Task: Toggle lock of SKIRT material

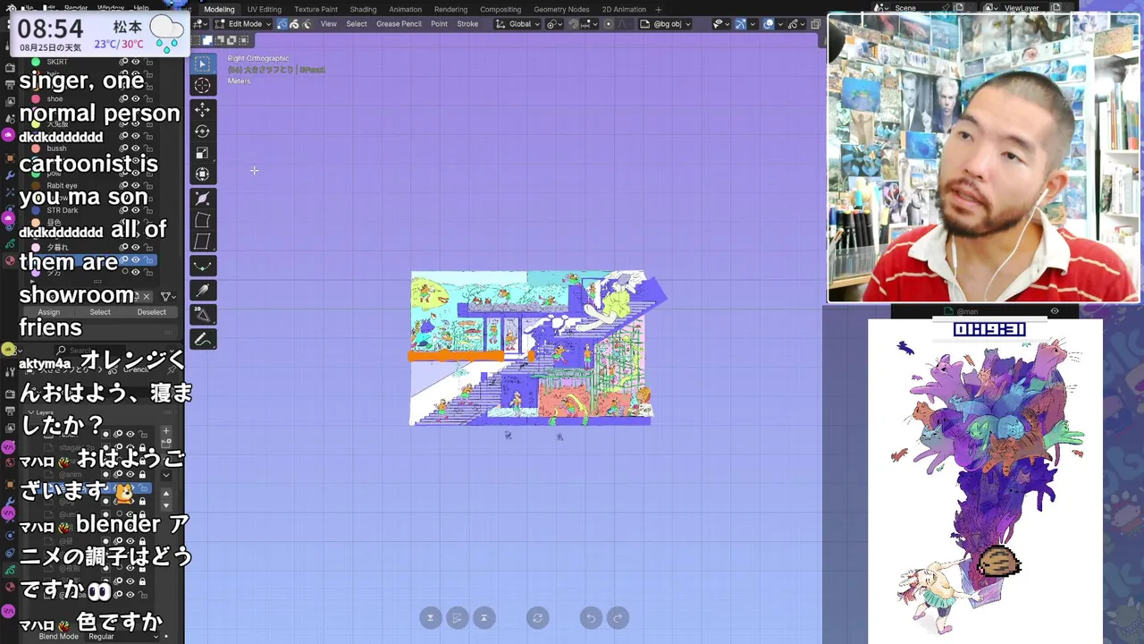Action: point(147,62)
